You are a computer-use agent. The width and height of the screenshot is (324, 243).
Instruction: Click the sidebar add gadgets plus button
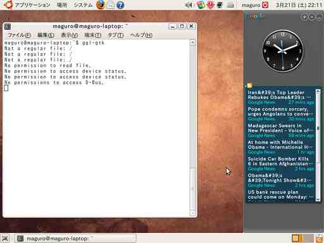(304, 17)
